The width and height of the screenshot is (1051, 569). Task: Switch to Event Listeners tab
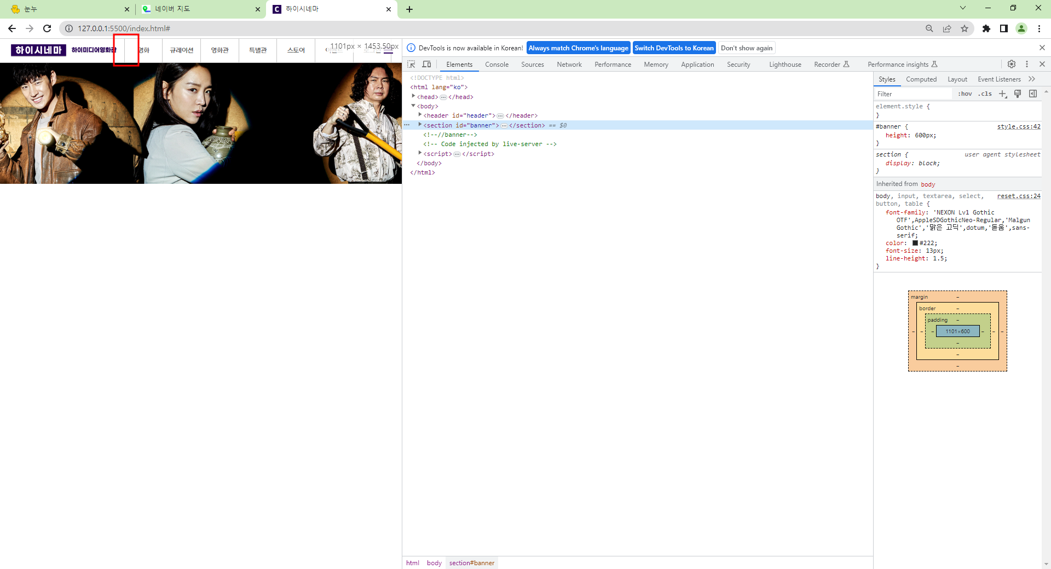point(999,79)
